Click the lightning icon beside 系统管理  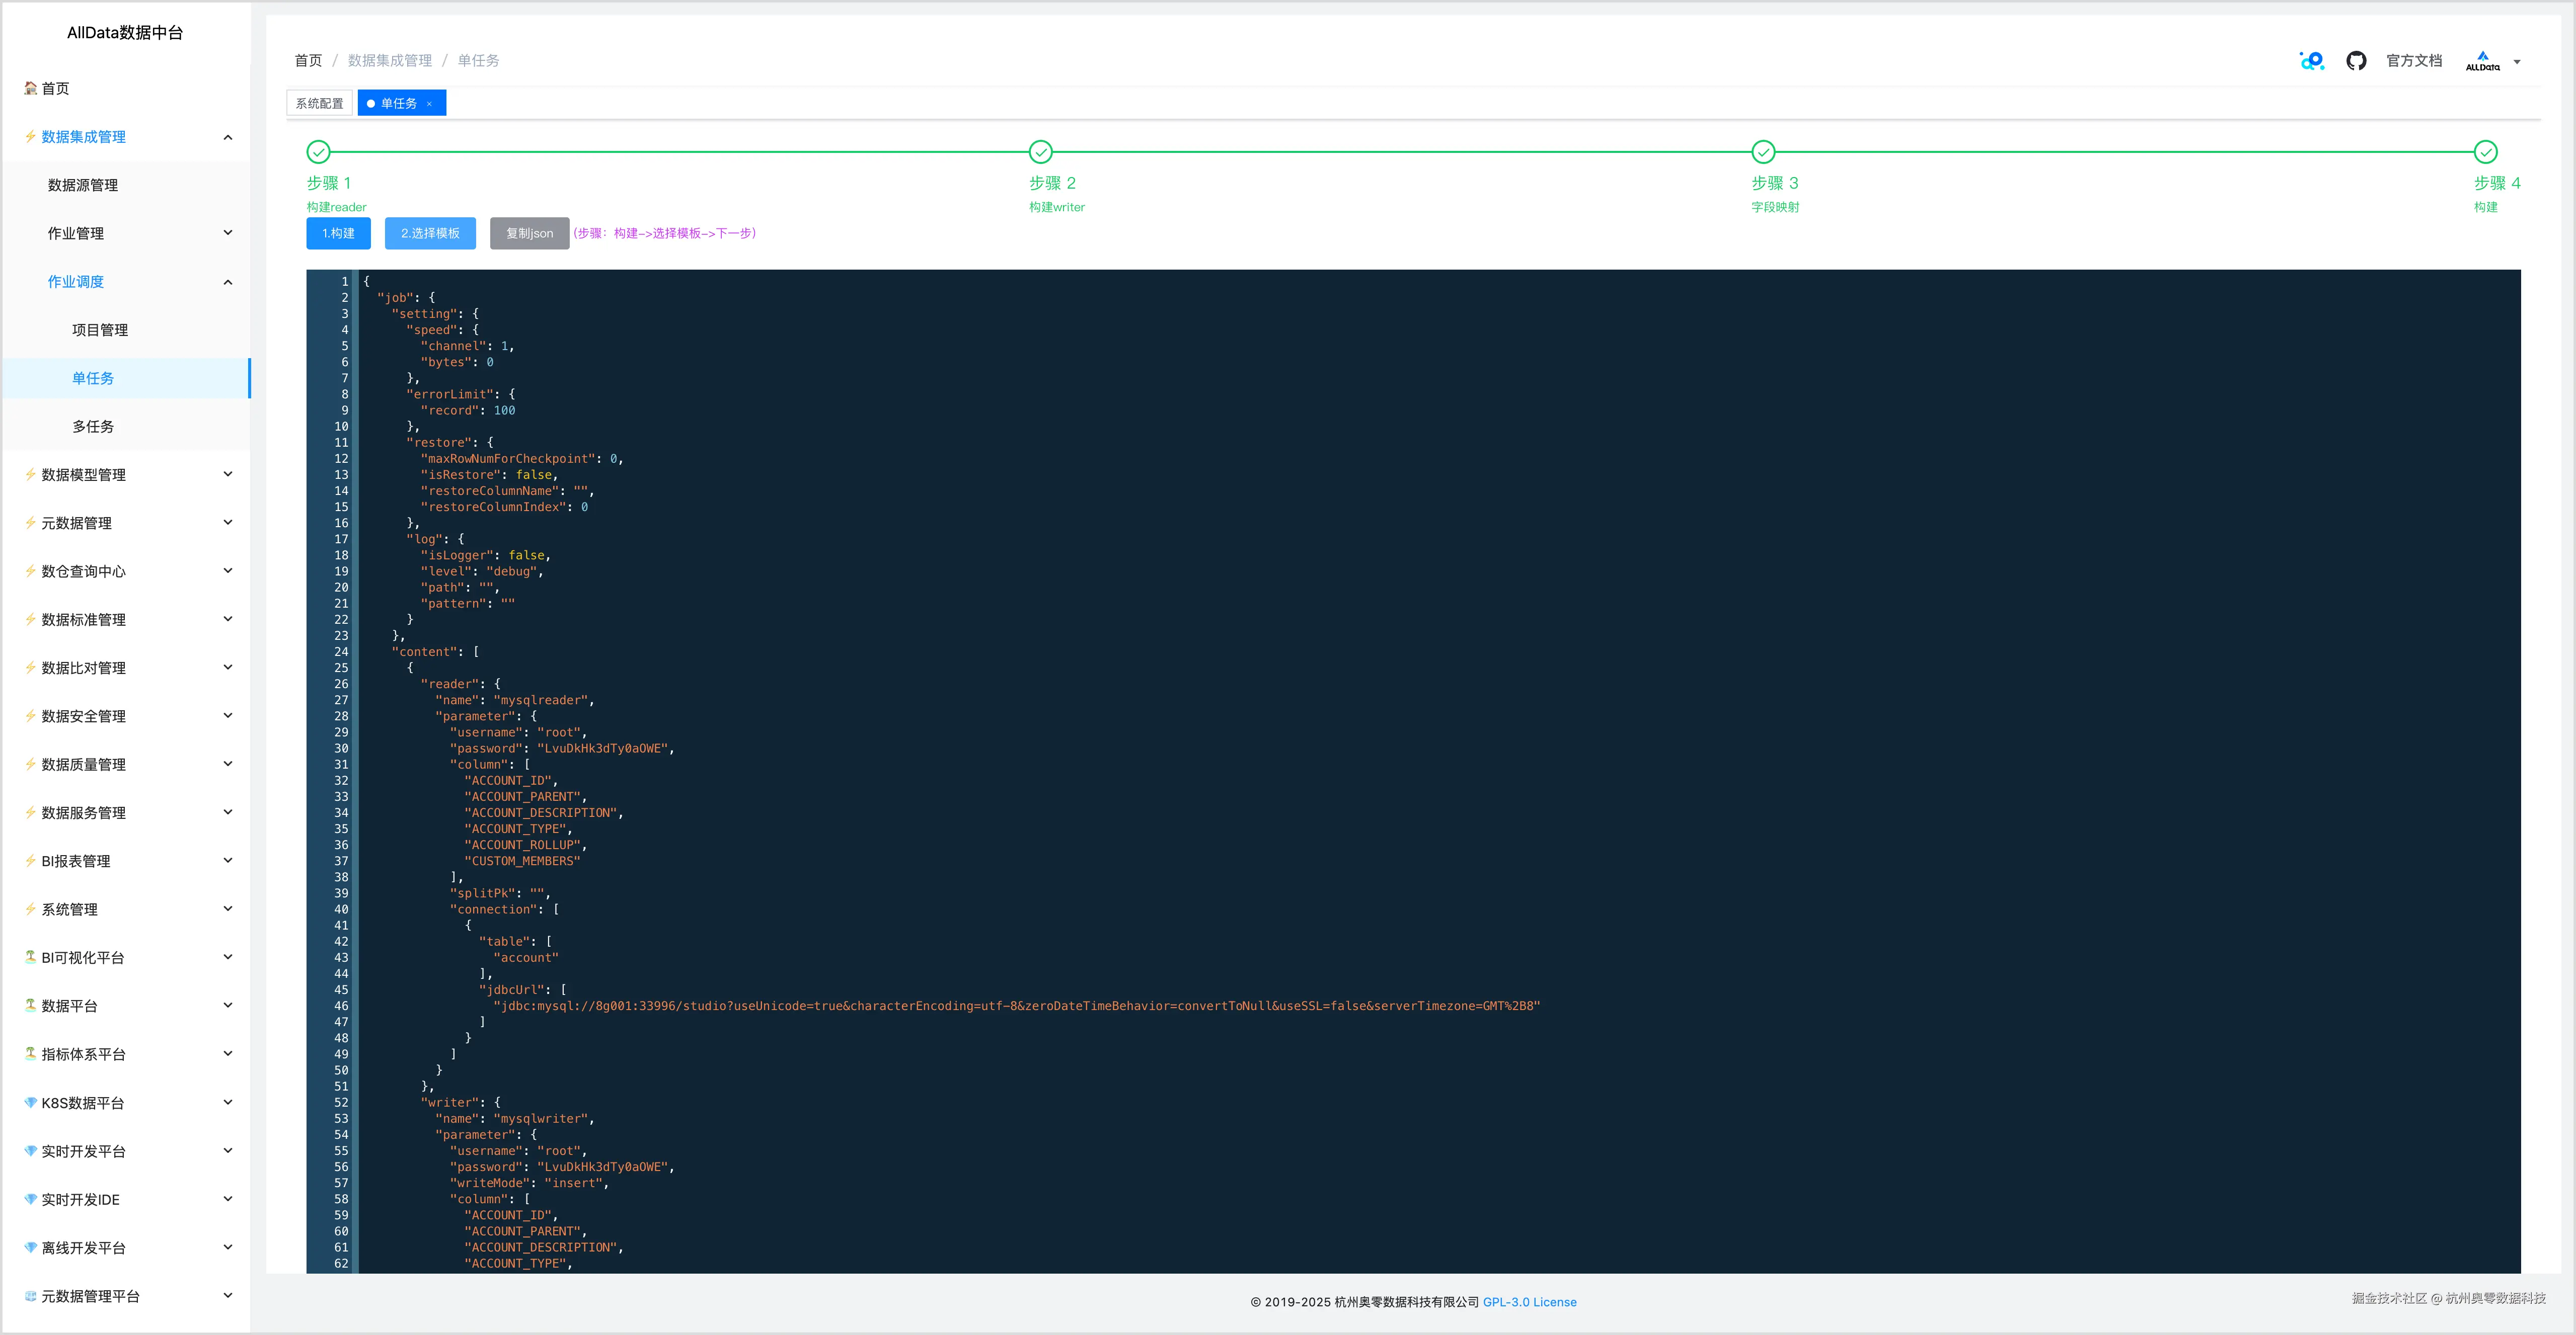click(29, 908)
